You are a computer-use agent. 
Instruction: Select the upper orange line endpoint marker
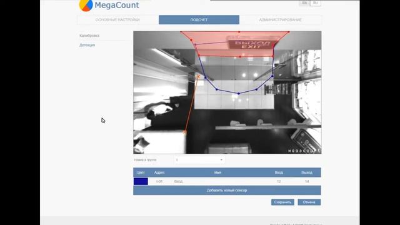[198, 76]
